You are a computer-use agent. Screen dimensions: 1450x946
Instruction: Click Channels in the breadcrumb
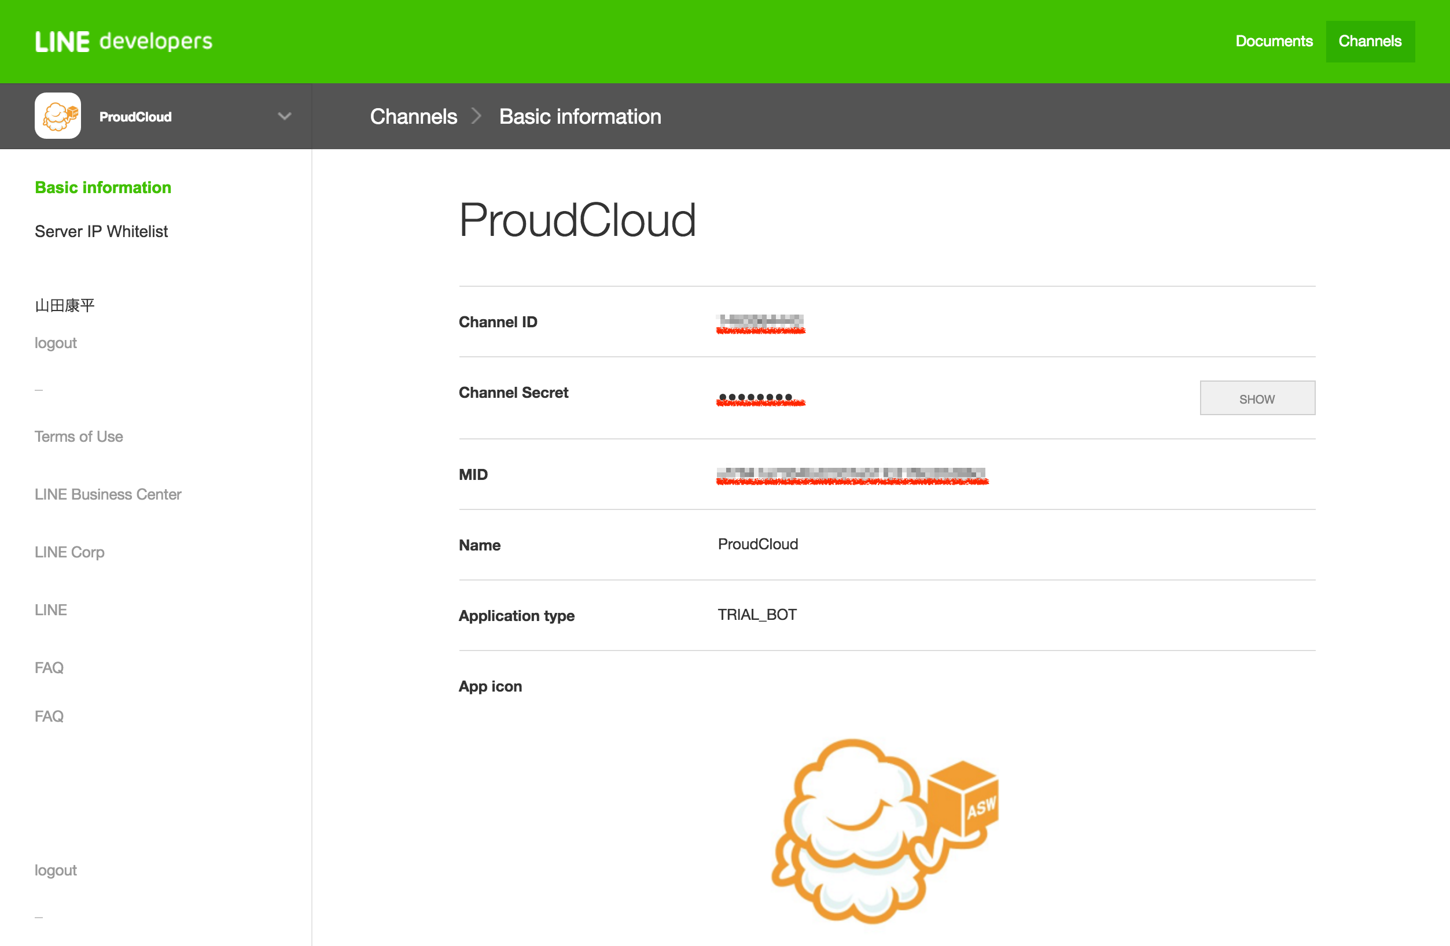click(x=413, y=116)
